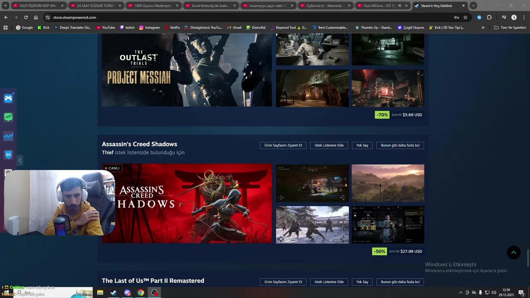
Task: Open the Gmail bookmark
Action: [234, 27]
